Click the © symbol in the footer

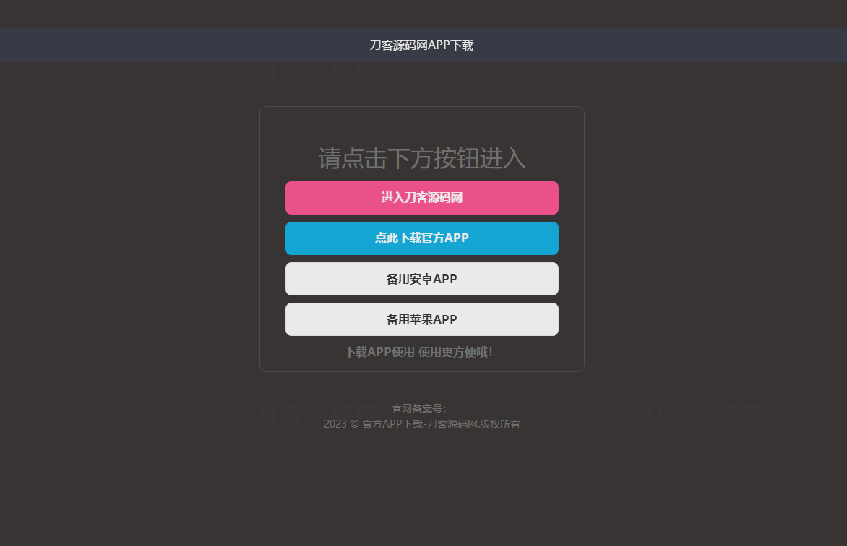(354, 424)
